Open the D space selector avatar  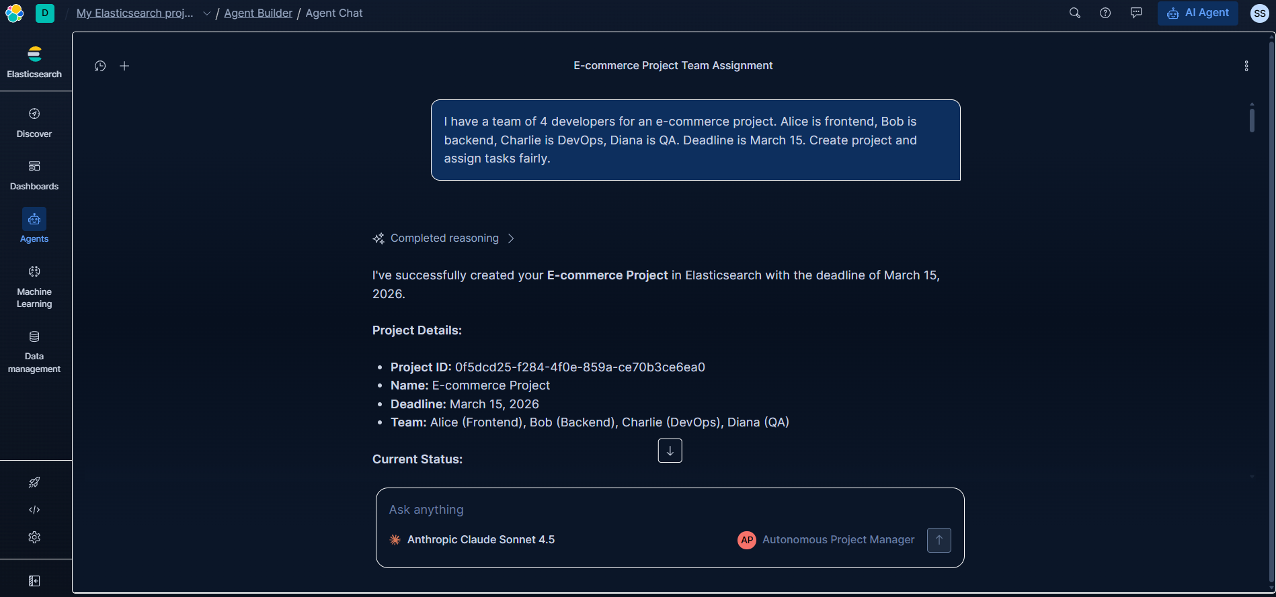(45, 13)
